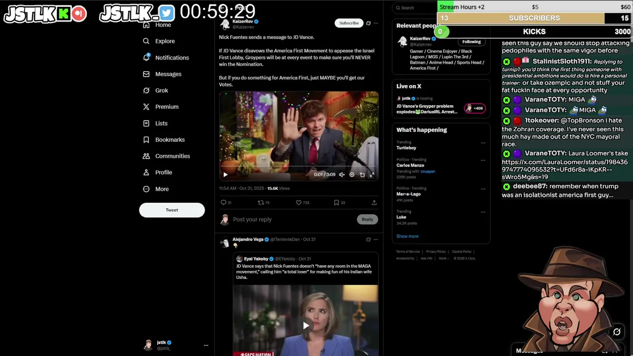Like the KaizerRev post
633x356 pixels.
(x=302, y=202)
